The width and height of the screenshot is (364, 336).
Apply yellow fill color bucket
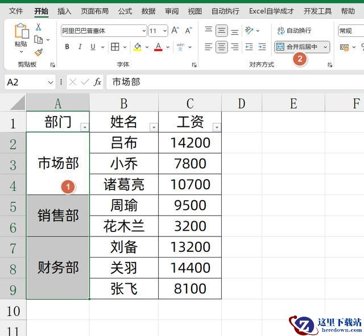point(138,47)
